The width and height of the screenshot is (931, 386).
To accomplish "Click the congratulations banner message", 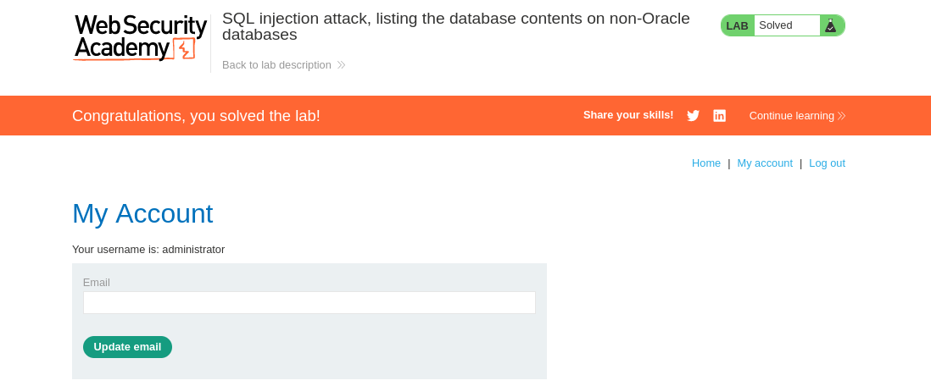I will click(196, 116).
